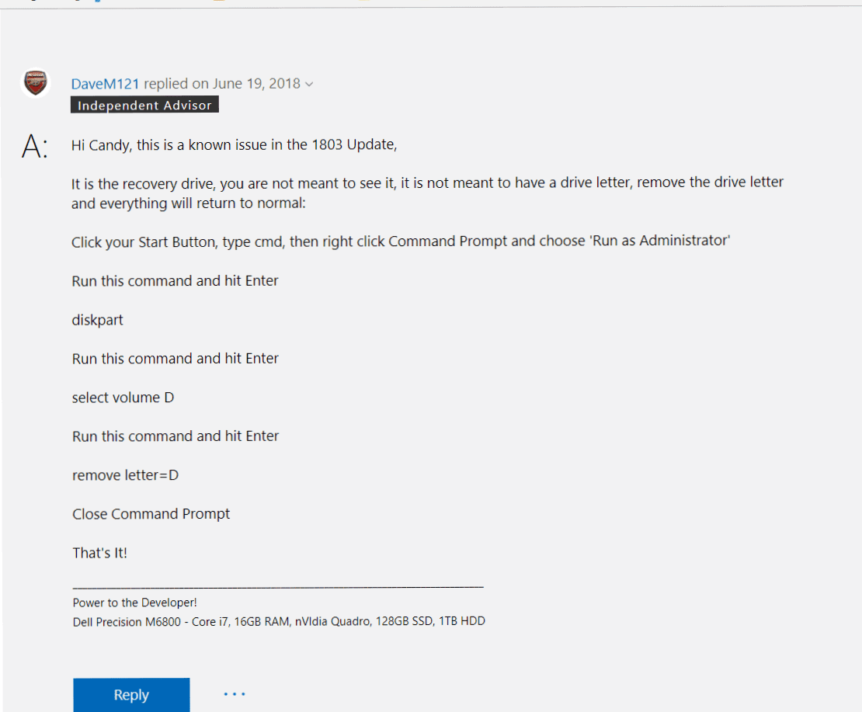Click the 'Close Command Prompt' line
Viewport: 862px width, 712px height.
tap(151, 514)
